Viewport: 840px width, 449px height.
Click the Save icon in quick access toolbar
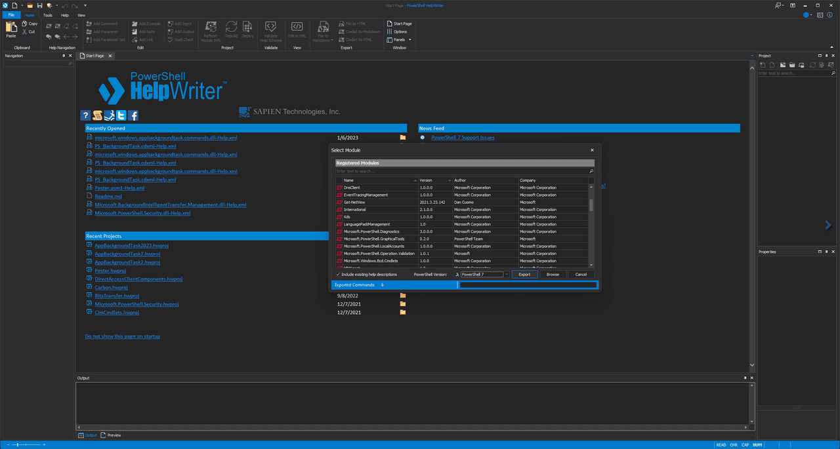point(39,5)
